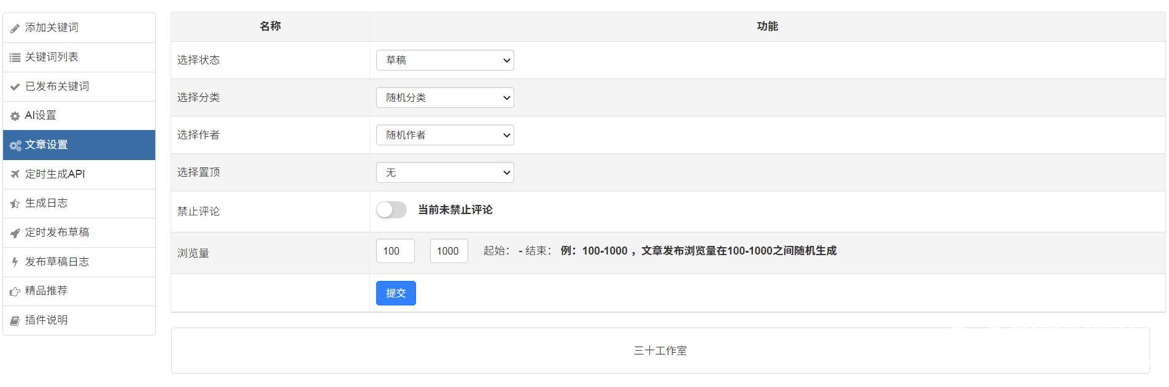Screen dimensions: 1169x387
Task: Click the pencil icon beside 添加关键词
Action: pos(15,28)
